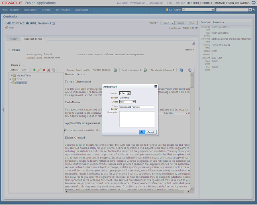The width and height of the screenshot is (257, 205).
Task: Close the Add Section dialog with X icon
Action: pyautogui.click(x=156, y=86)
